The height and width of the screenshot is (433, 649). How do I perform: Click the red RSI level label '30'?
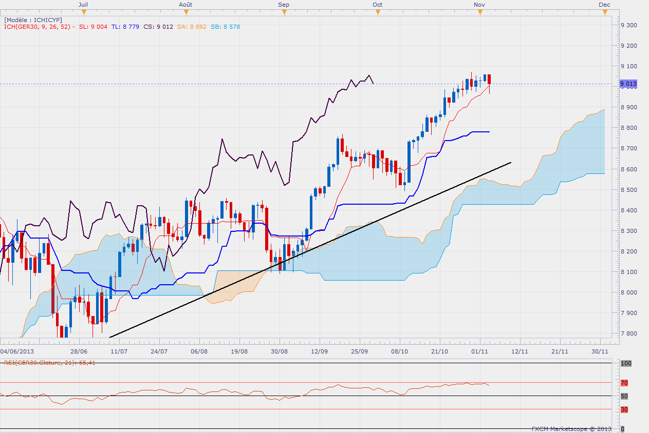point(624,409)
